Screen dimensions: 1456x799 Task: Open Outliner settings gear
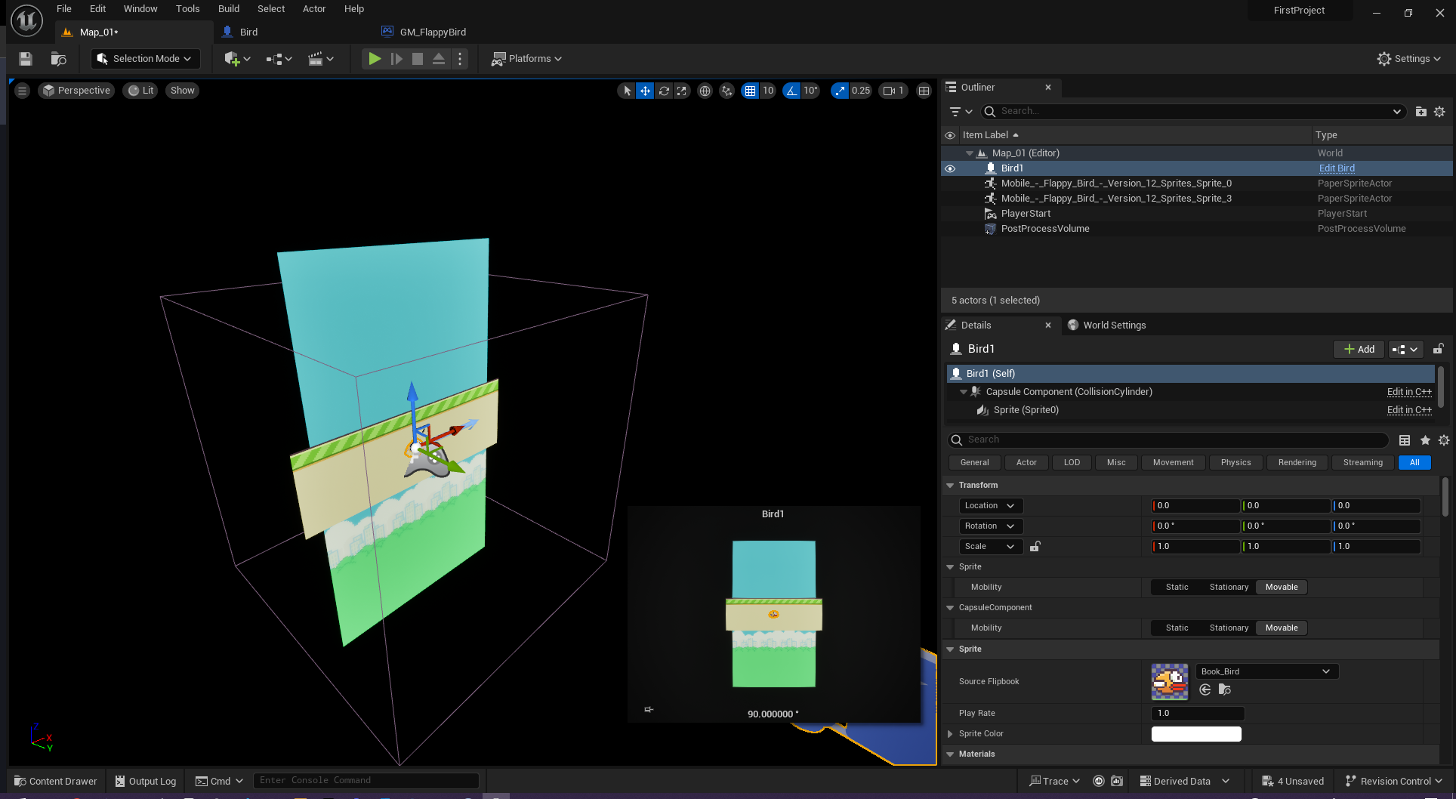point(1440,112)
